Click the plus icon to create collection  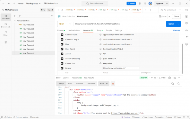pyautogui.click(x=14, y=16)
